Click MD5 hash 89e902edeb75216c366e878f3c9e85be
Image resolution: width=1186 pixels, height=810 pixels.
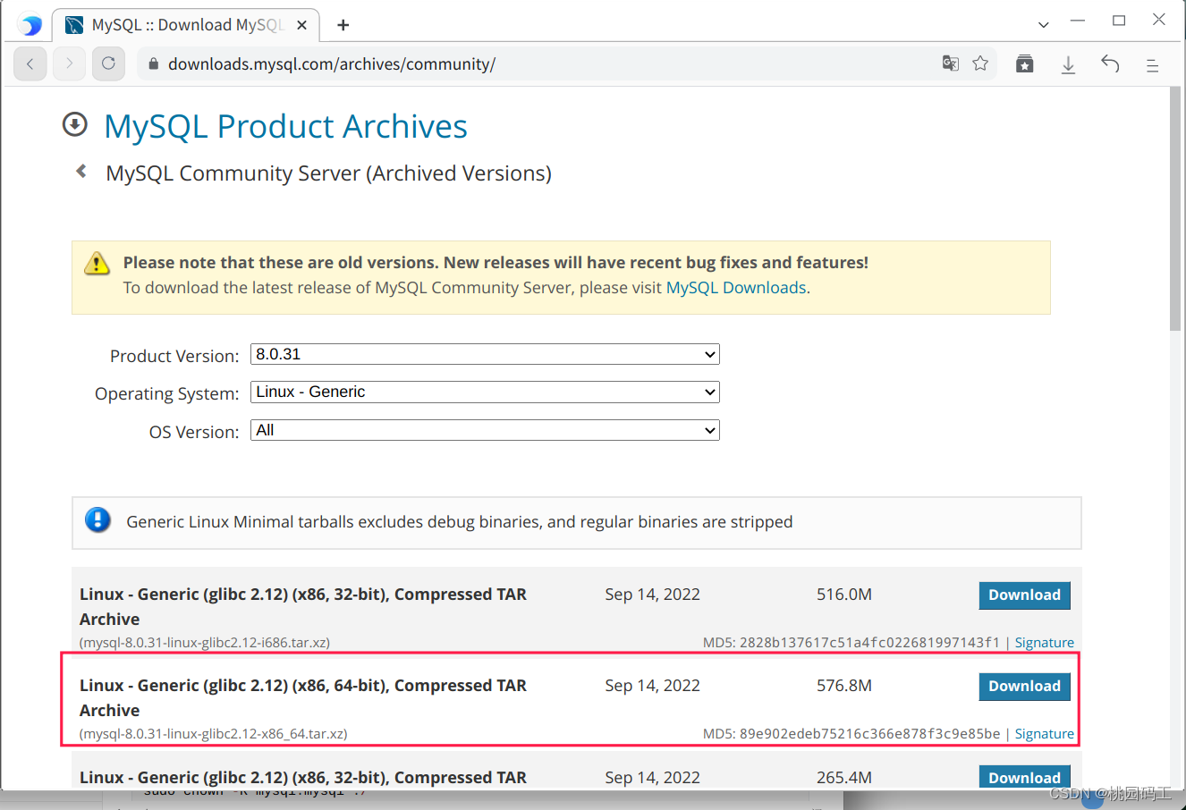coord(869,734)
